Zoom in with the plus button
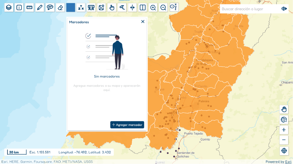The height and width of the screenshot is (164, 293). click(x=284, y=130)
